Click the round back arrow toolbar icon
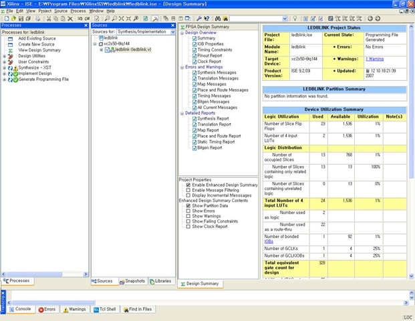Image resolution: width=415 pixels, height=321 pixels. (x=370, y=18)
